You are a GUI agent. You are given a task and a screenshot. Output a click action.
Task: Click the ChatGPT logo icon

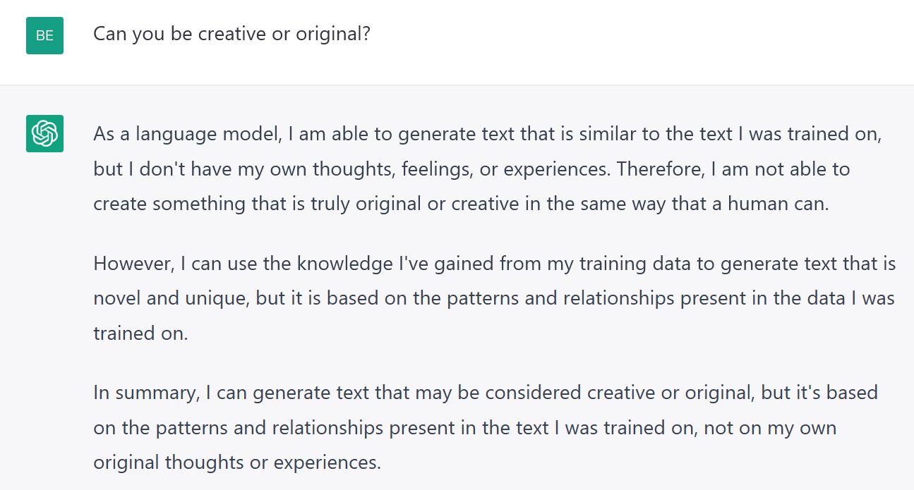[x=44, y=133]
